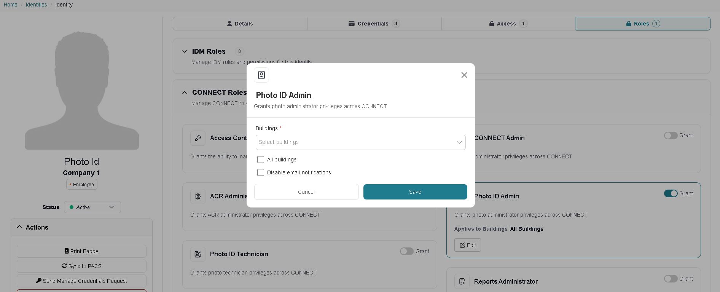Screen dimensions: 720x292
Task: Click the Print Badge action
Action: [x=81, y=251]
